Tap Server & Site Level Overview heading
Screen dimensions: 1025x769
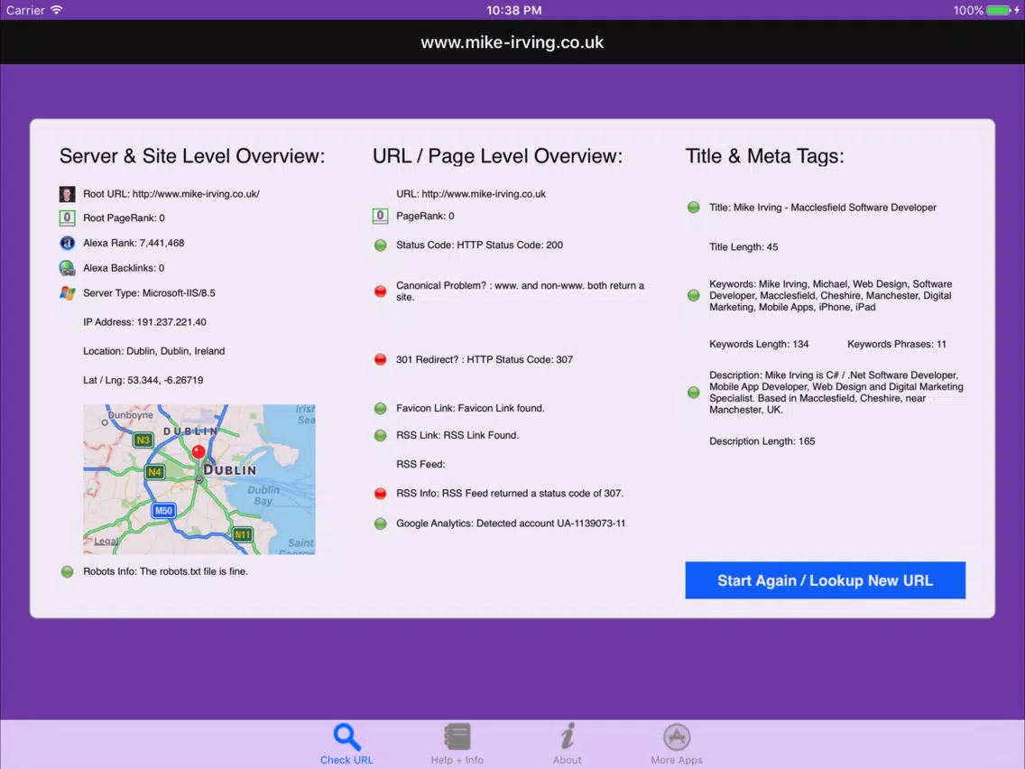(192, 156)
